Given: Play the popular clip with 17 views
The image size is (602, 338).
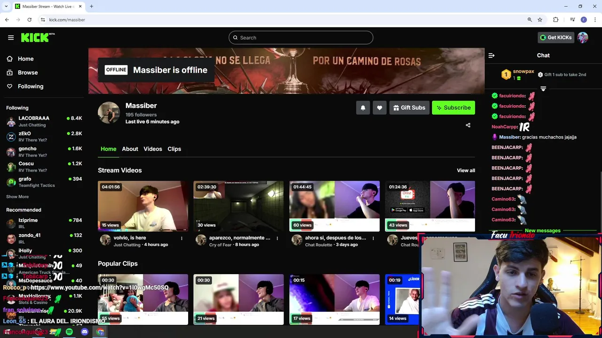Looking at the screenshot, I should pos(334,300).
